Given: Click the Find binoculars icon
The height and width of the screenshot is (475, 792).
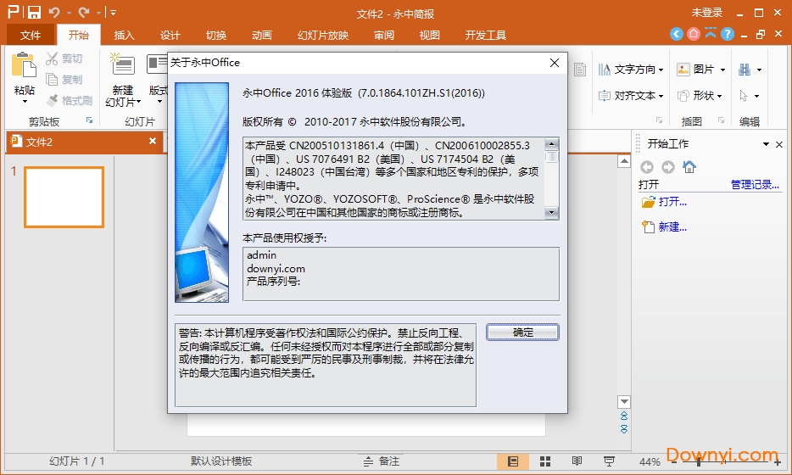Looking at the screenshot, I should pos(745,70).
